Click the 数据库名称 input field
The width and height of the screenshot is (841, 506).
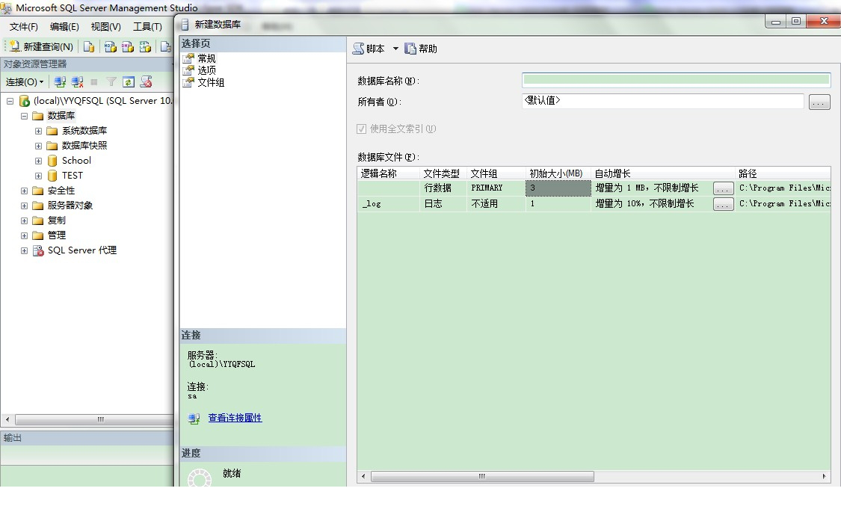tap(677, 81)
